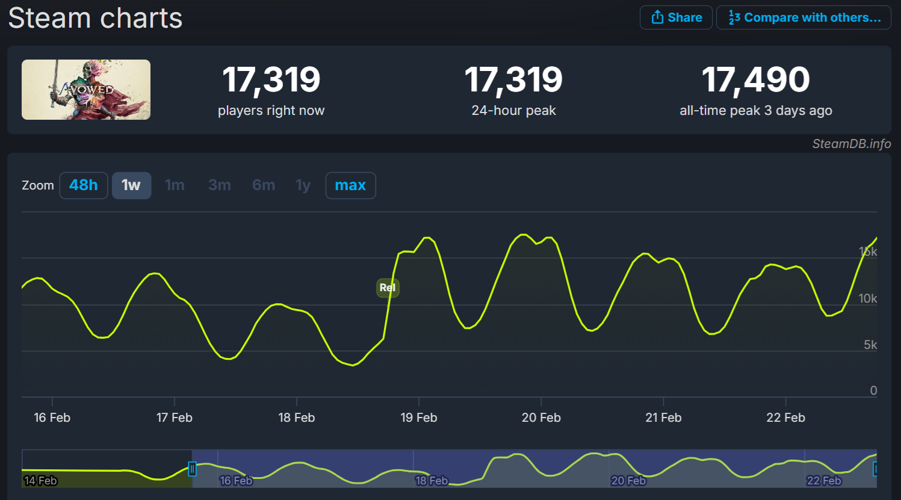
Task: Grab the right navigator range handle
Action: coord(876,469)
